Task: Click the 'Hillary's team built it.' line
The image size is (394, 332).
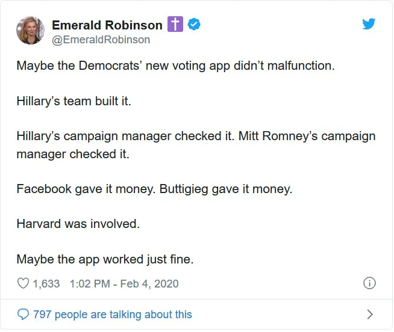Action: pyautogui.click(x=74, y=101)
